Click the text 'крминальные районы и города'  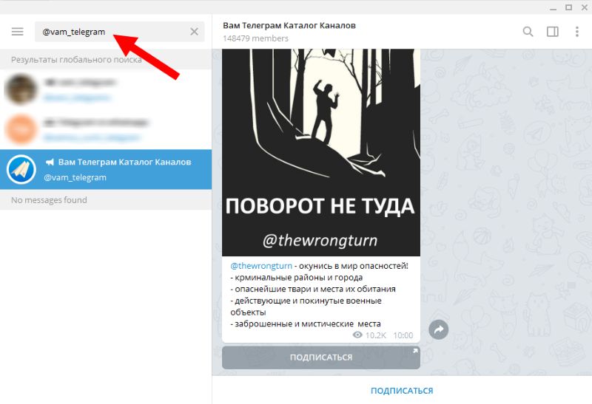[x=299, y=278]
